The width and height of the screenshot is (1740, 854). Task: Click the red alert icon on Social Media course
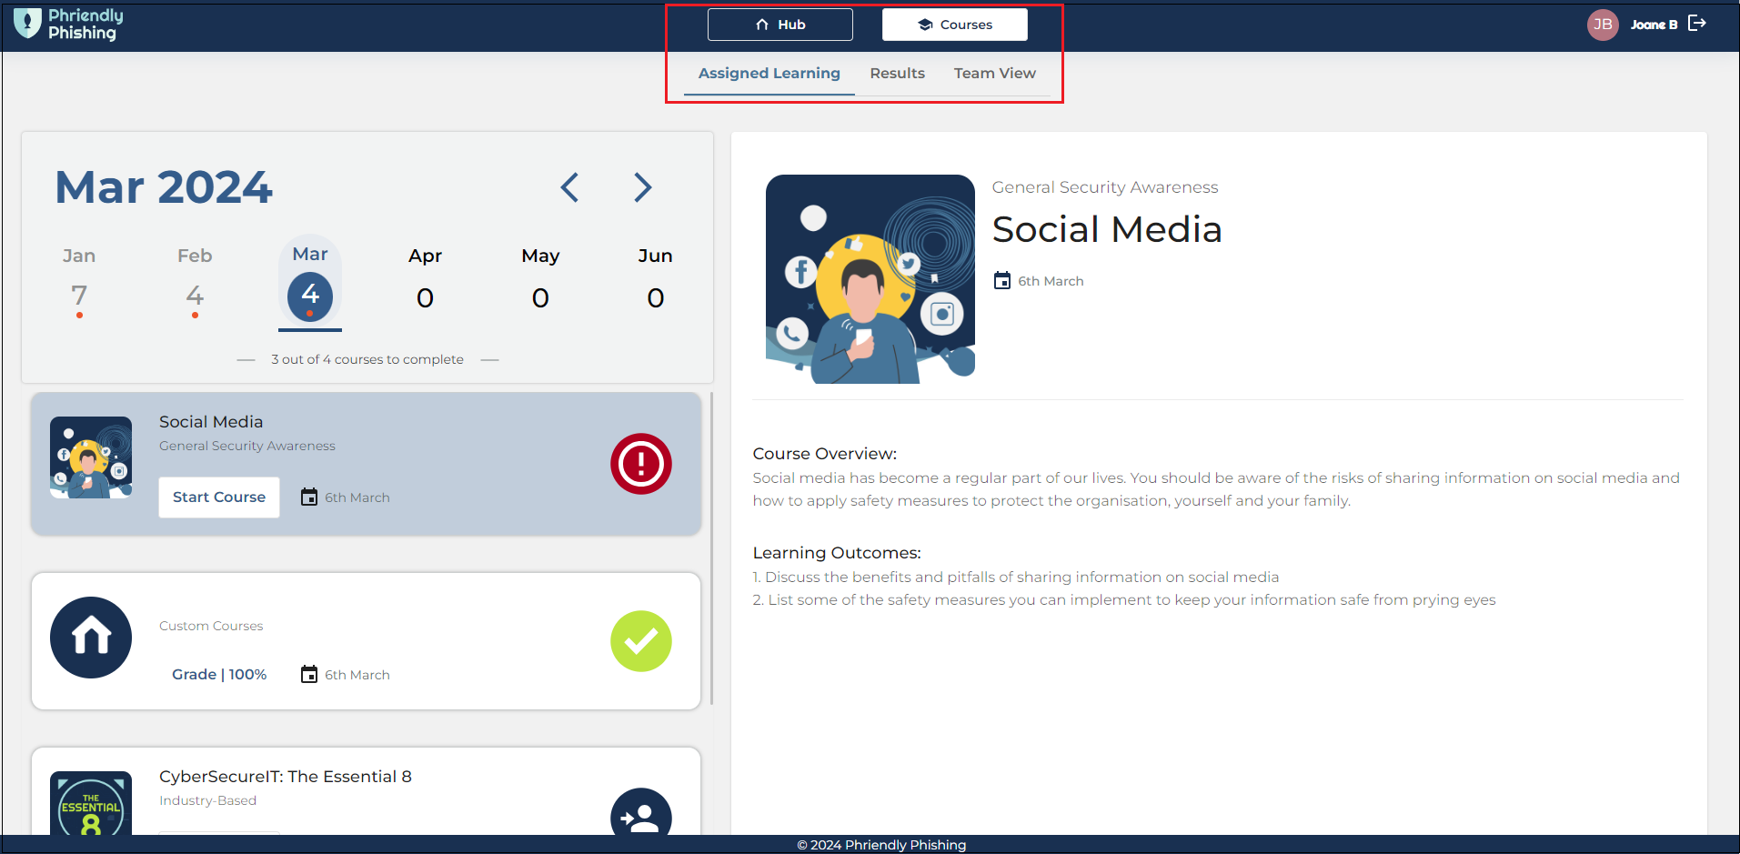click(641, 464)
